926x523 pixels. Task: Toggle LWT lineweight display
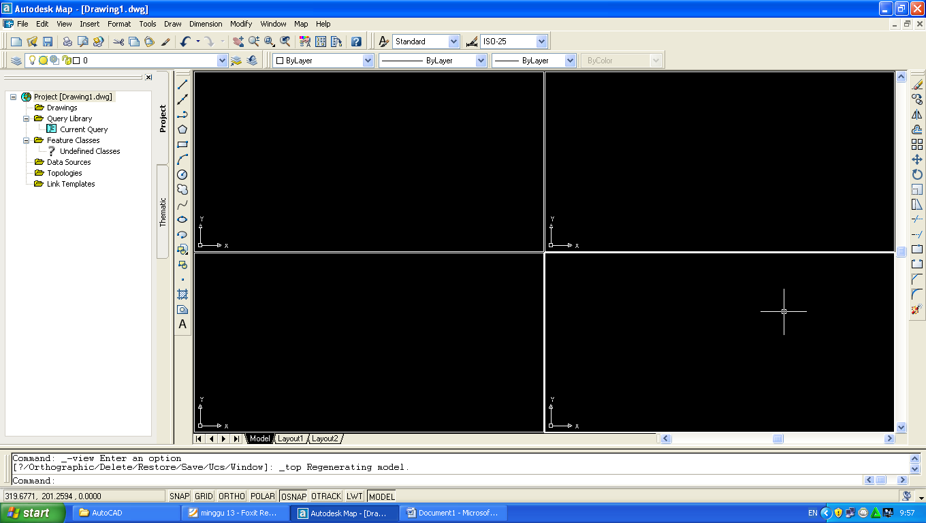(355, 496)
